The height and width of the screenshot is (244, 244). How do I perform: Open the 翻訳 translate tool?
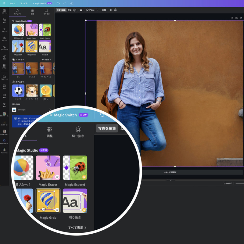pyautogui.click(x=4, y=105)
